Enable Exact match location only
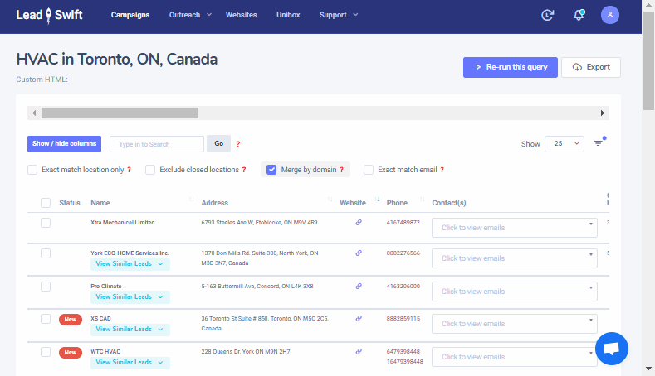 point(32,170)
